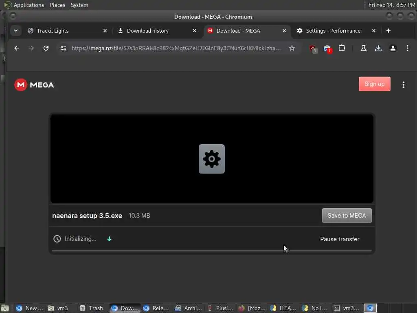Close the Download history tab
Image resolution: width=417 pixels, height=313 pixels.
[195, 31]
